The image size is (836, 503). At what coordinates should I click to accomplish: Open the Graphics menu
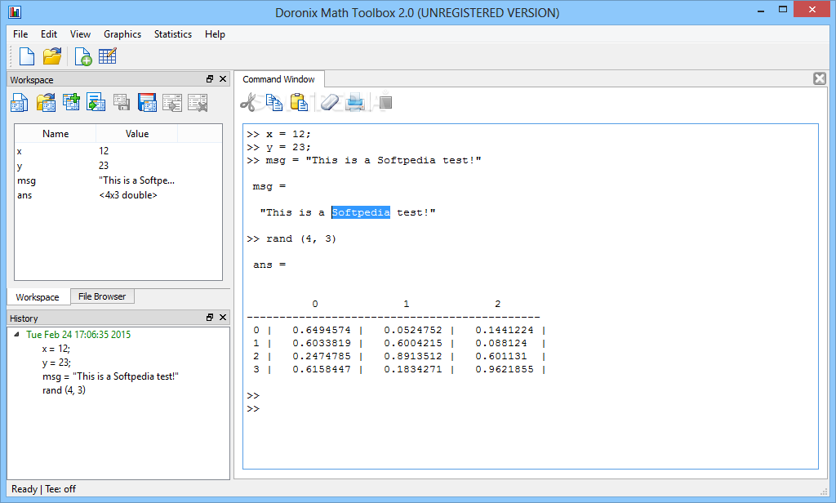pyautogui.click(x=122, y=34)
